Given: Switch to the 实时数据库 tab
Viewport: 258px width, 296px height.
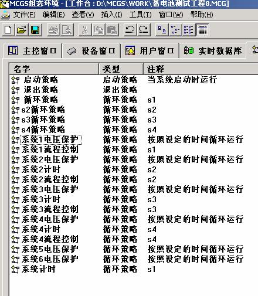Looking at the screenshot, I should click(x=213, y=51).
